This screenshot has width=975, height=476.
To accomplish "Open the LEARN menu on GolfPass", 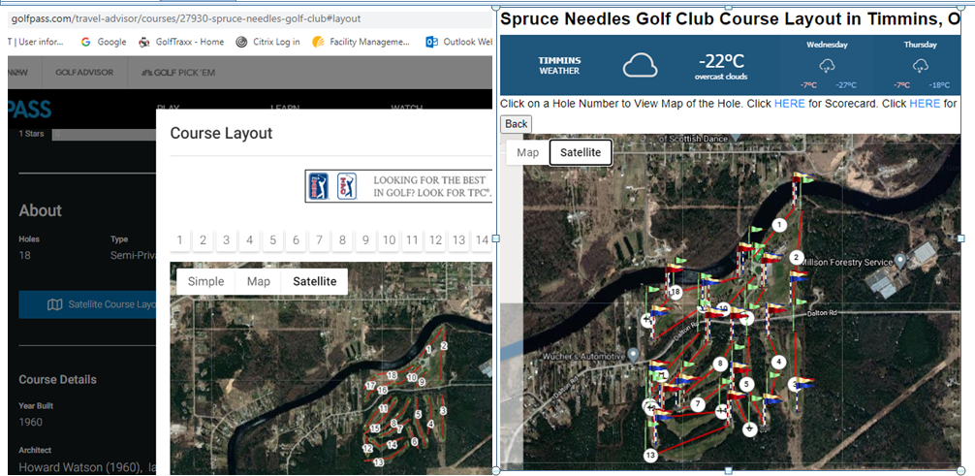I will (284, 109).
